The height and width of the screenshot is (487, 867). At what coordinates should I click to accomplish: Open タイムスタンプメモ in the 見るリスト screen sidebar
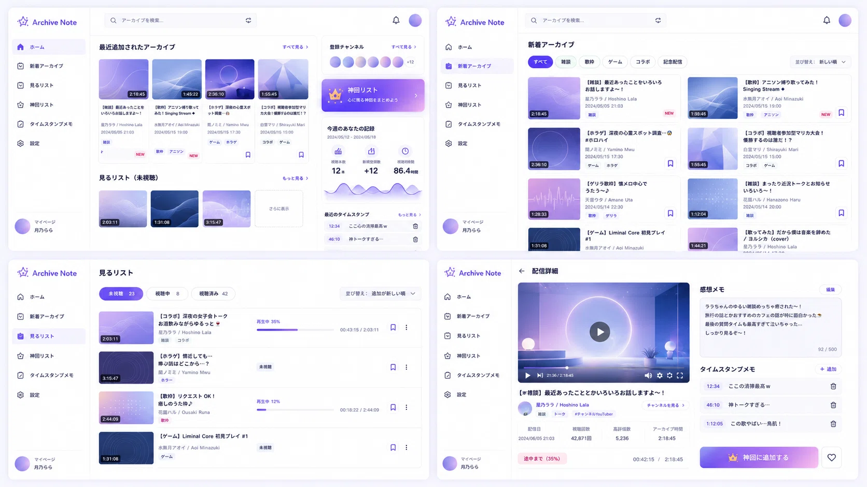point(49,375)
